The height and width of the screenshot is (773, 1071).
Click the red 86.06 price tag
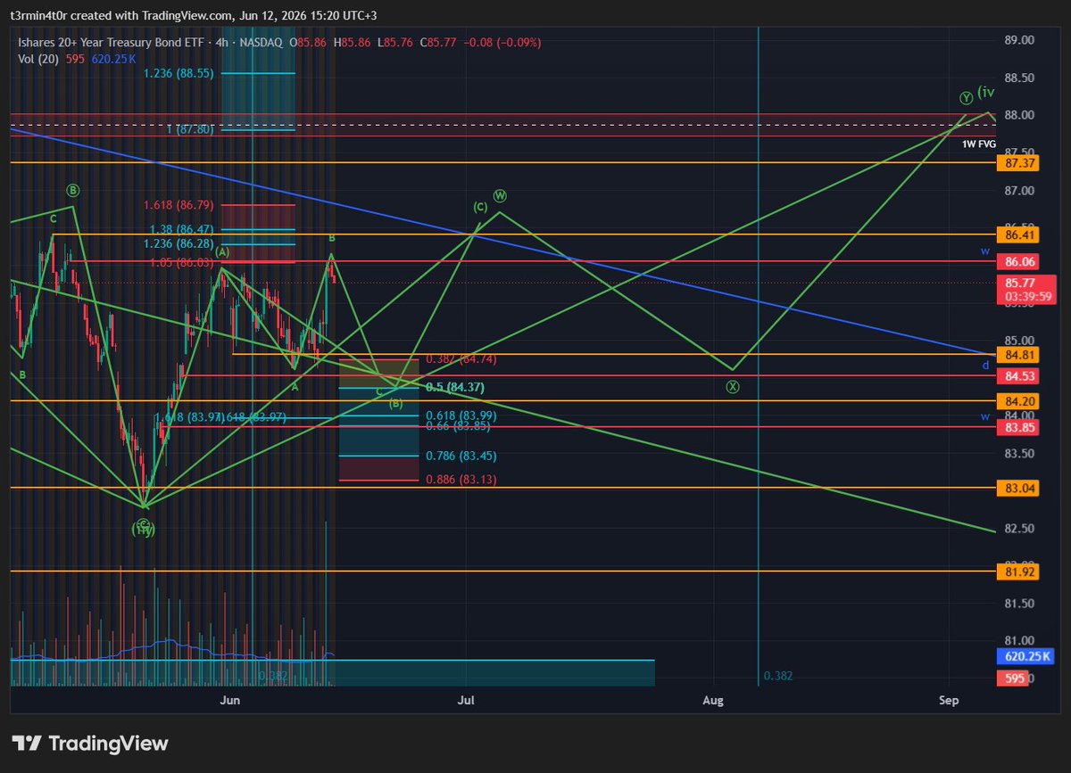(x=1020, y=262)
